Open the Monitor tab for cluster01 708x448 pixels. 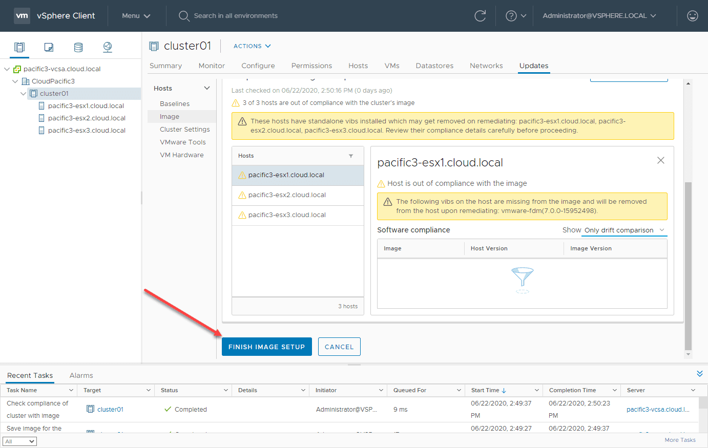tap(211, 66)
